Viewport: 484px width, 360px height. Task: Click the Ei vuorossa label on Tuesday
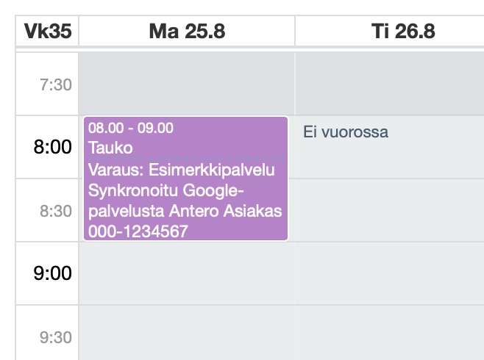[346, 132]
